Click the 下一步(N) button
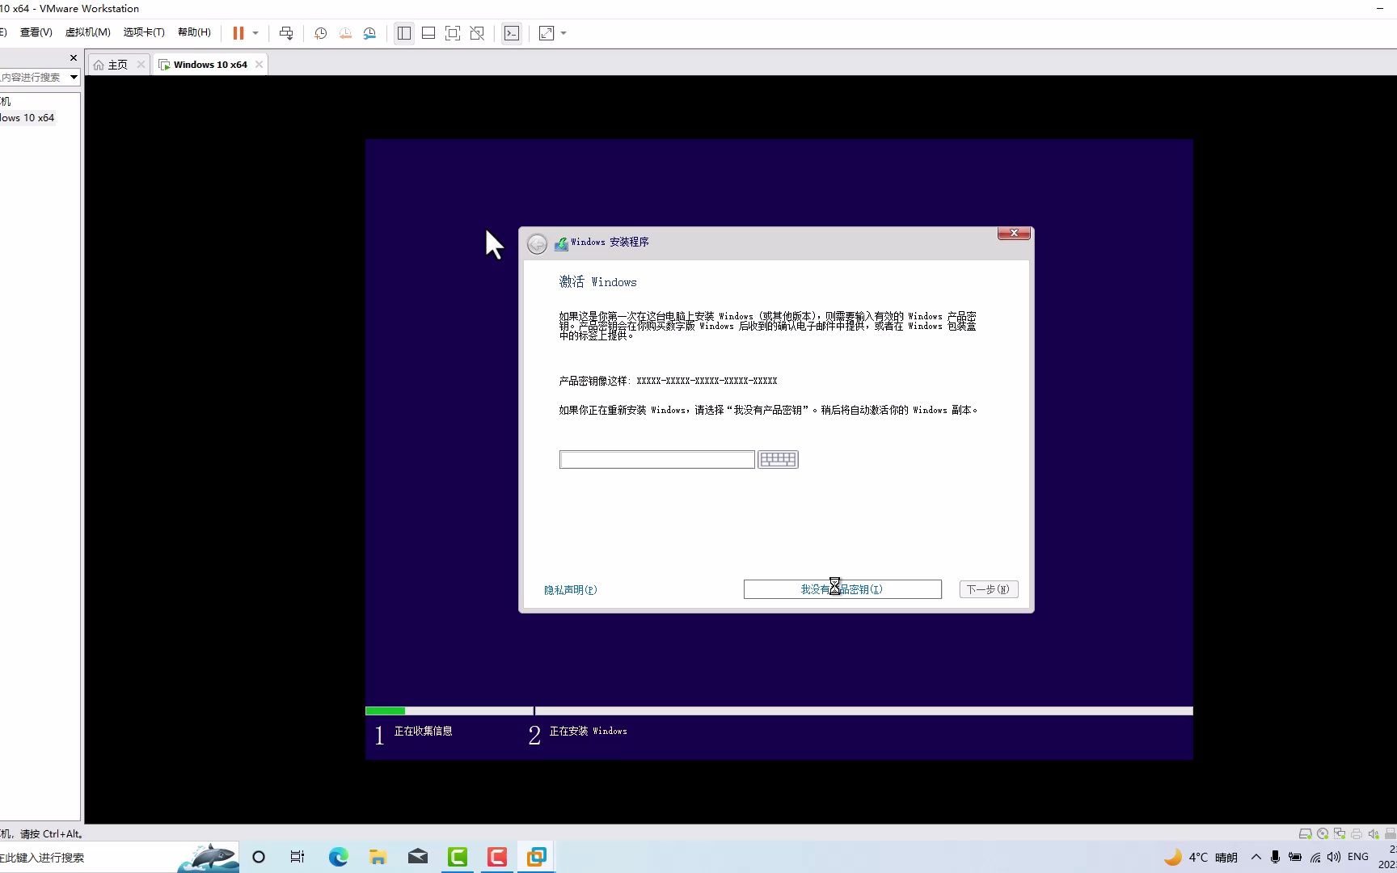Viewport: 1397px width, 873px height. pos(989,589)
